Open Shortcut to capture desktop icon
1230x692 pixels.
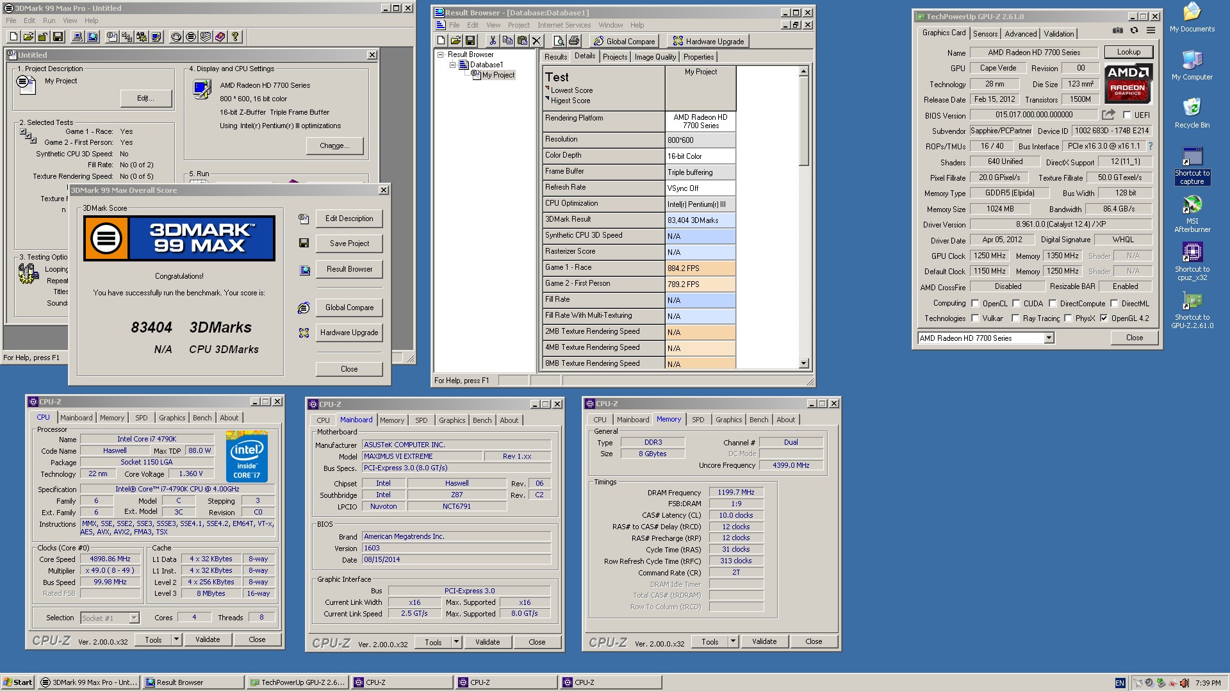(x=1192, y=166)
